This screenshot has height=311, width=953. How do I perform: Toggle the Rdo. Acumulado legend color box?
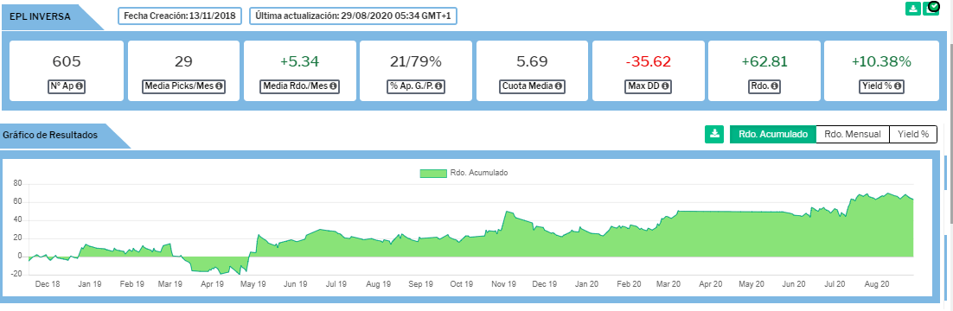(x=433, y=173)
